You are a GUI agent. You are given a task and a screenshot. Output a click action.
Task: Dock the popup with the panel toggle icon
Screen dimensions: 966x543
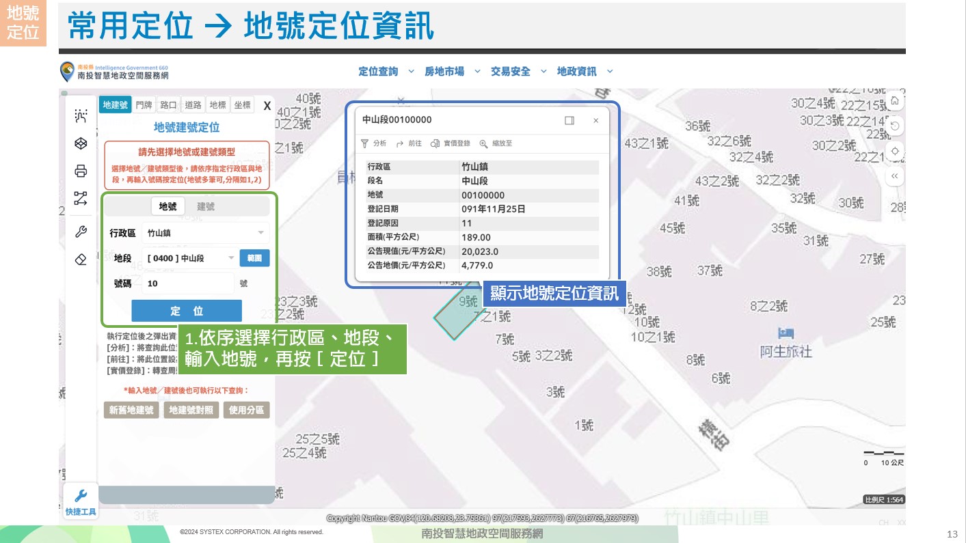(569, 120)
